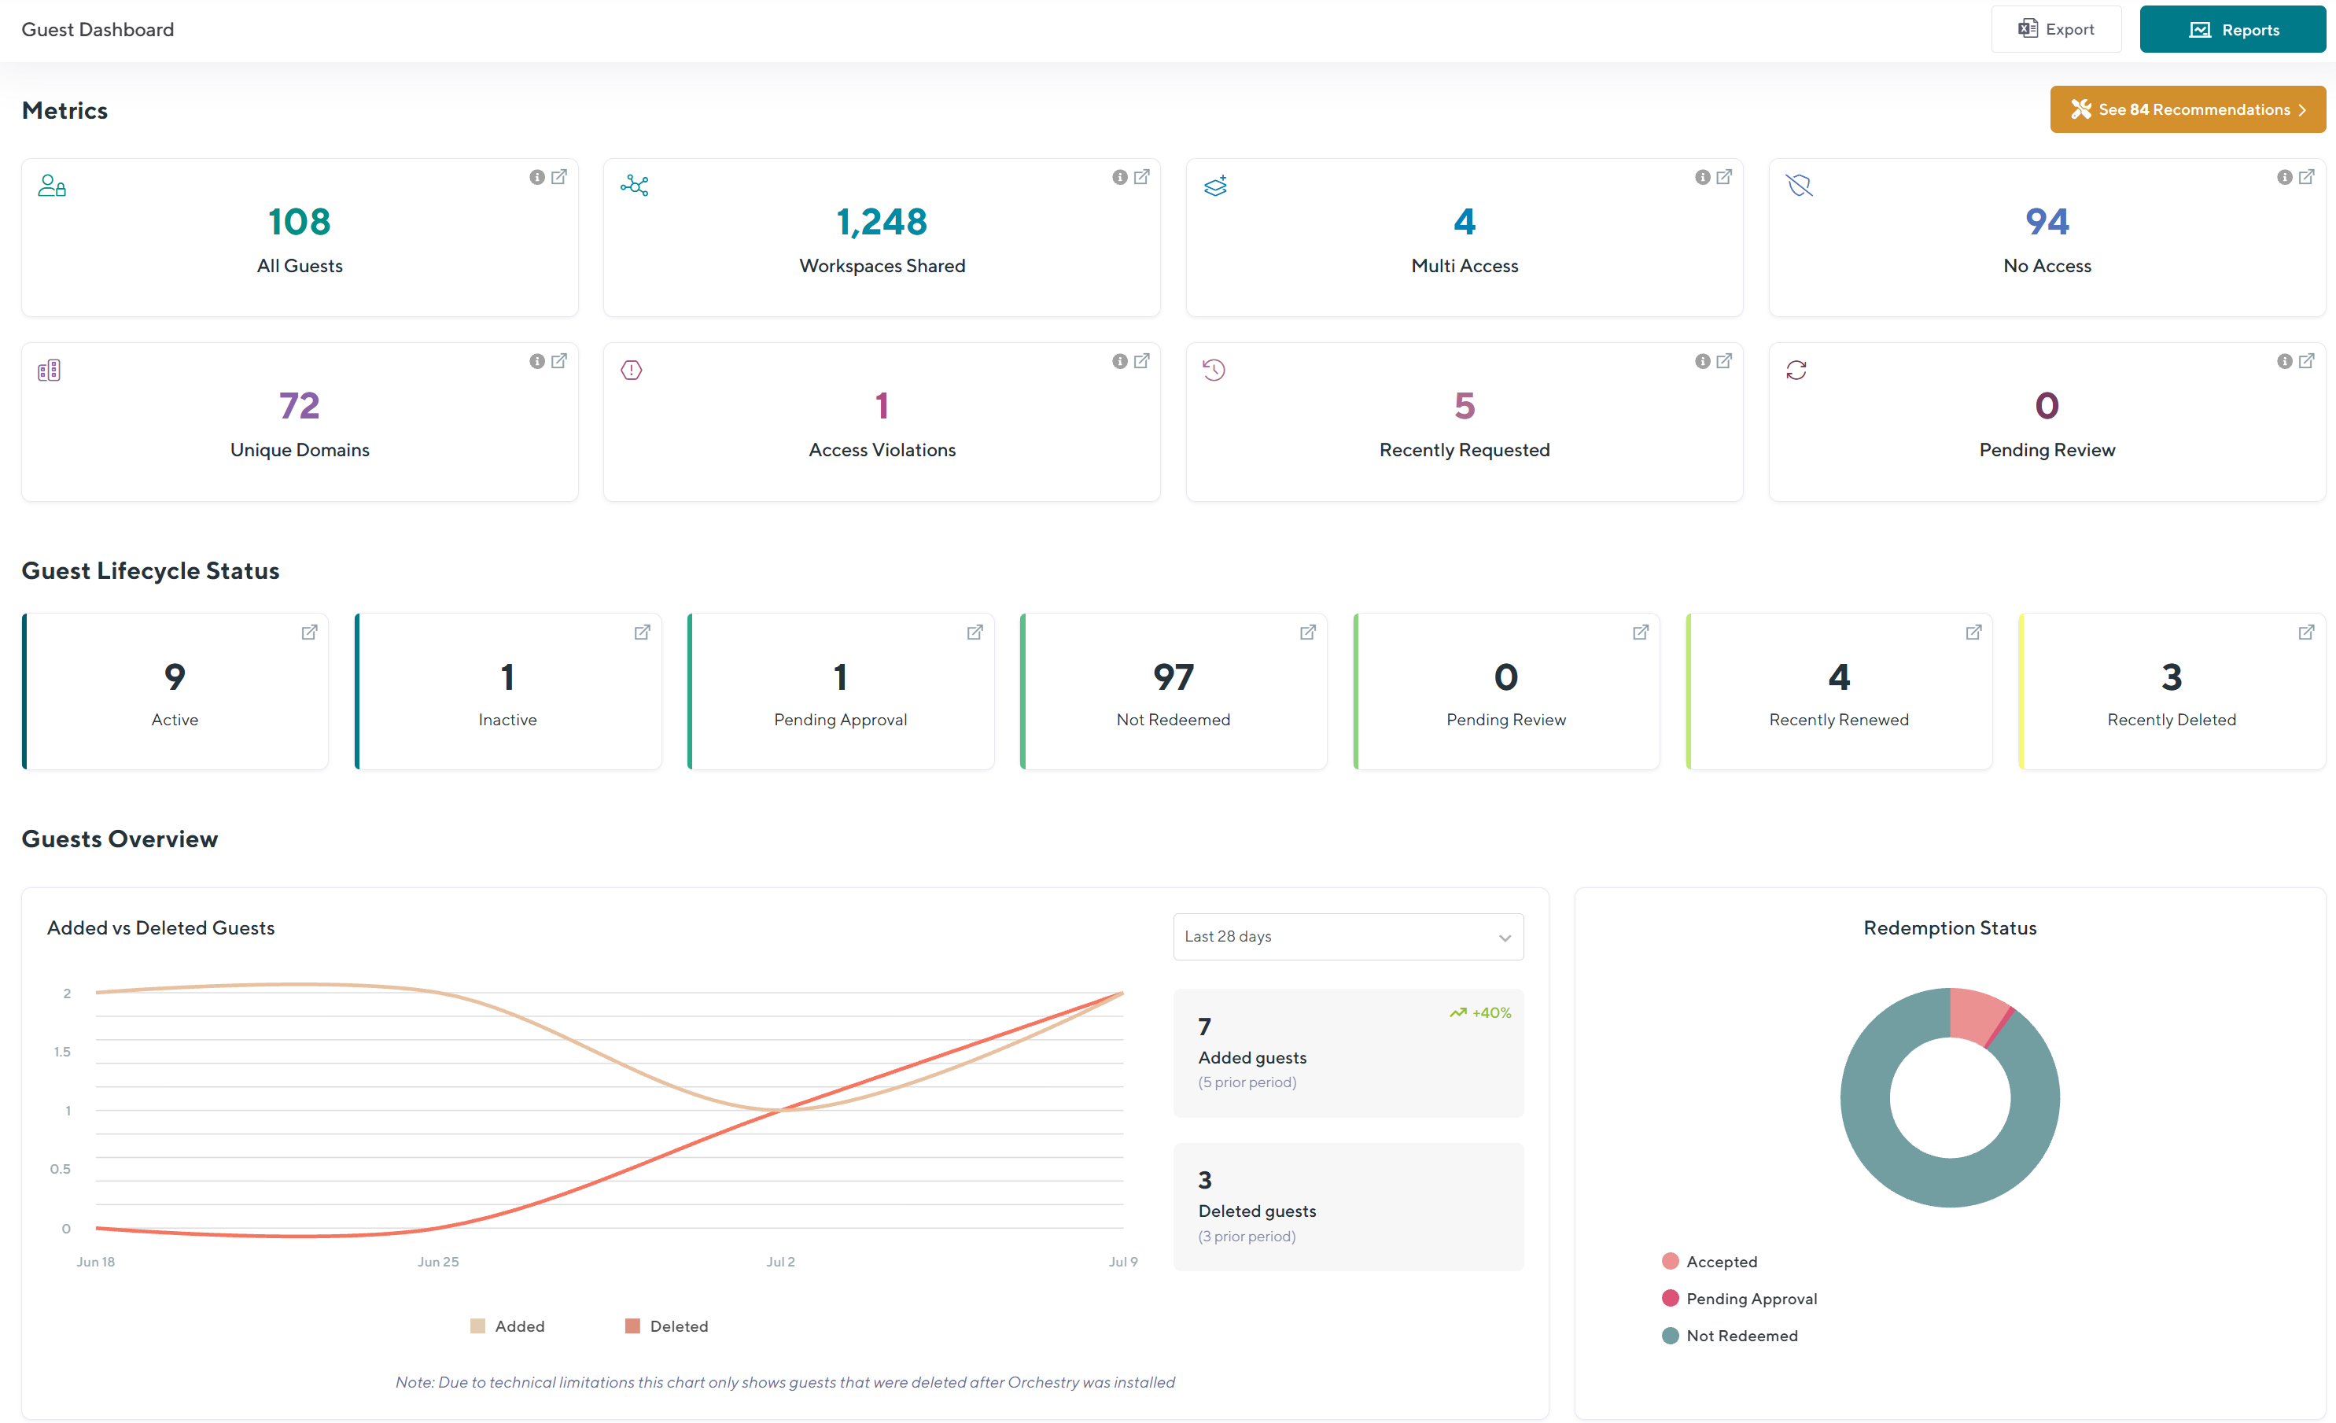Show info for Multi Access metric
Viewport: 2336px width, 1423px height.
[x=1703, y=177]
